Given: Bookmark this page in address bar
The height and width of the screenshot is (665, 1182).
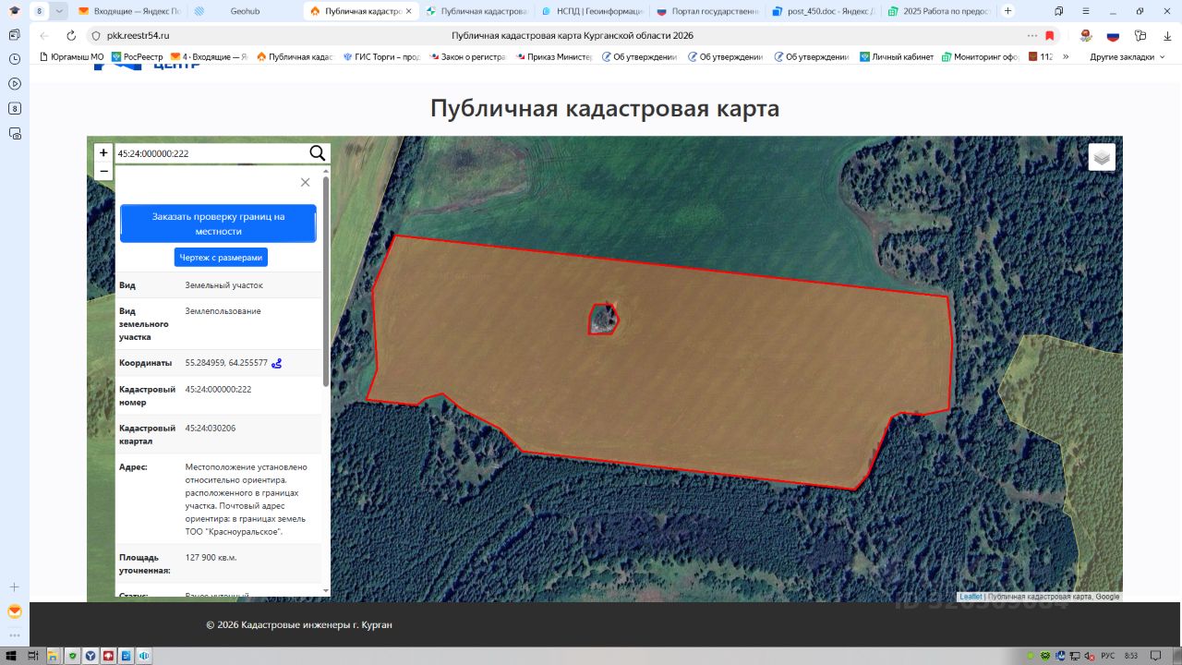Looking at the screenshot, I should 1050,35.
